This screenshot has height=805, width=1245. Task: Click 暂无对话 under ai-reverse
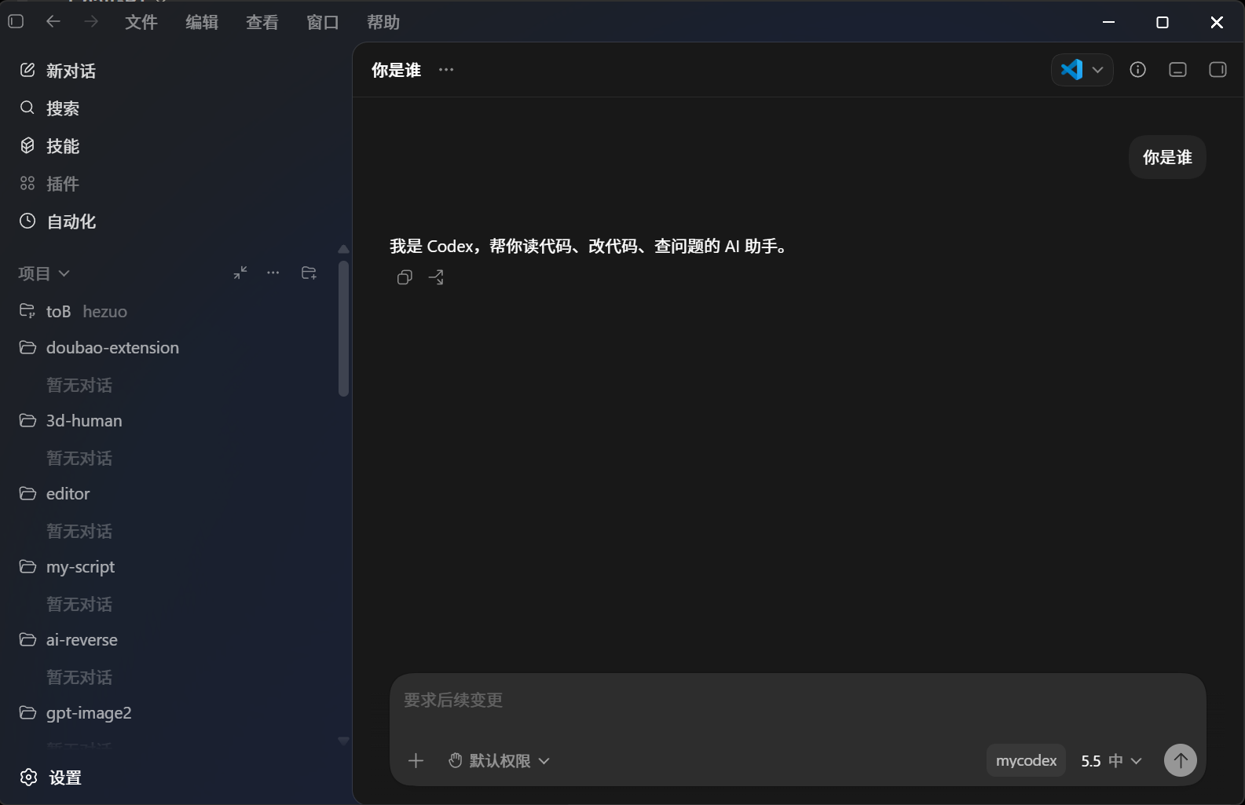pos(79,677)
